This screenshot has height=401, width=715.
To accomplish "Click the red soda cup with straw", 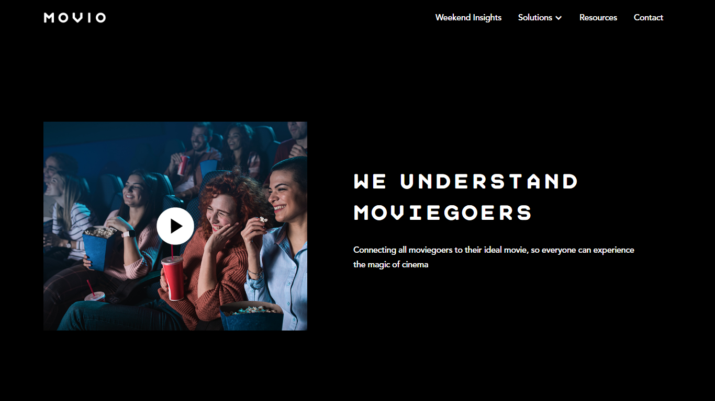I will [x=173, y=277].
